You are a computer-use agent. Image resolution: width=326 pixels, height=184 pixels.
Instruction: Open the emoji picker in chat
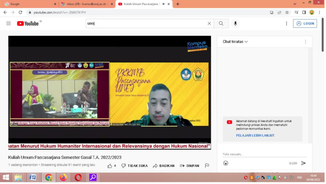tap(226, 163)
